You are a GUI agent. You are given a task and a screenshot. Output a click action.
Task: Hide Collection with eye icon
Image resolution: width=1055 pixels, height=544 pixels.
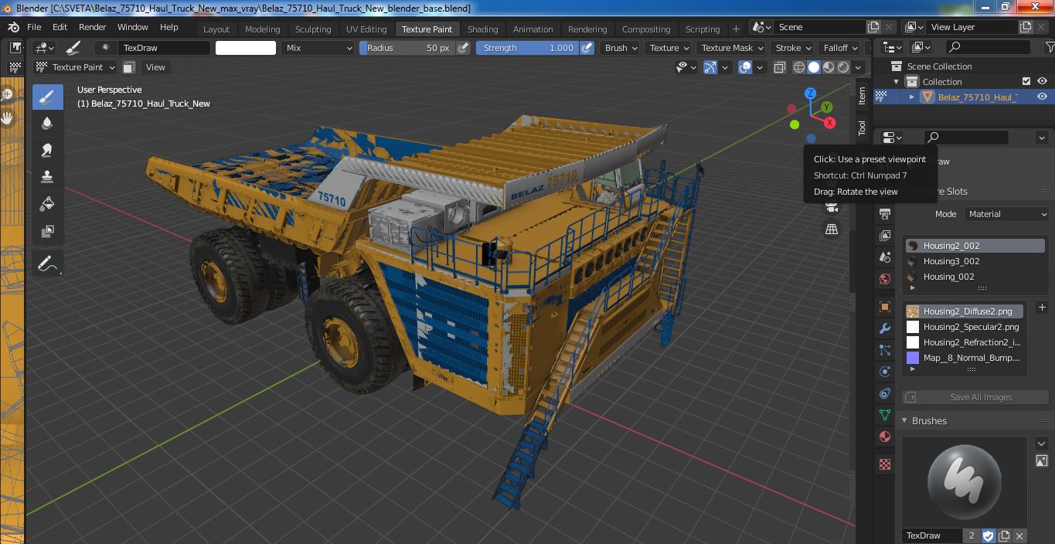tap(1042, 81)
